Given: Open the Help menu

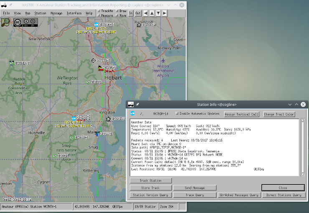Looking at the screenshot, I should [x=89, y=13].
